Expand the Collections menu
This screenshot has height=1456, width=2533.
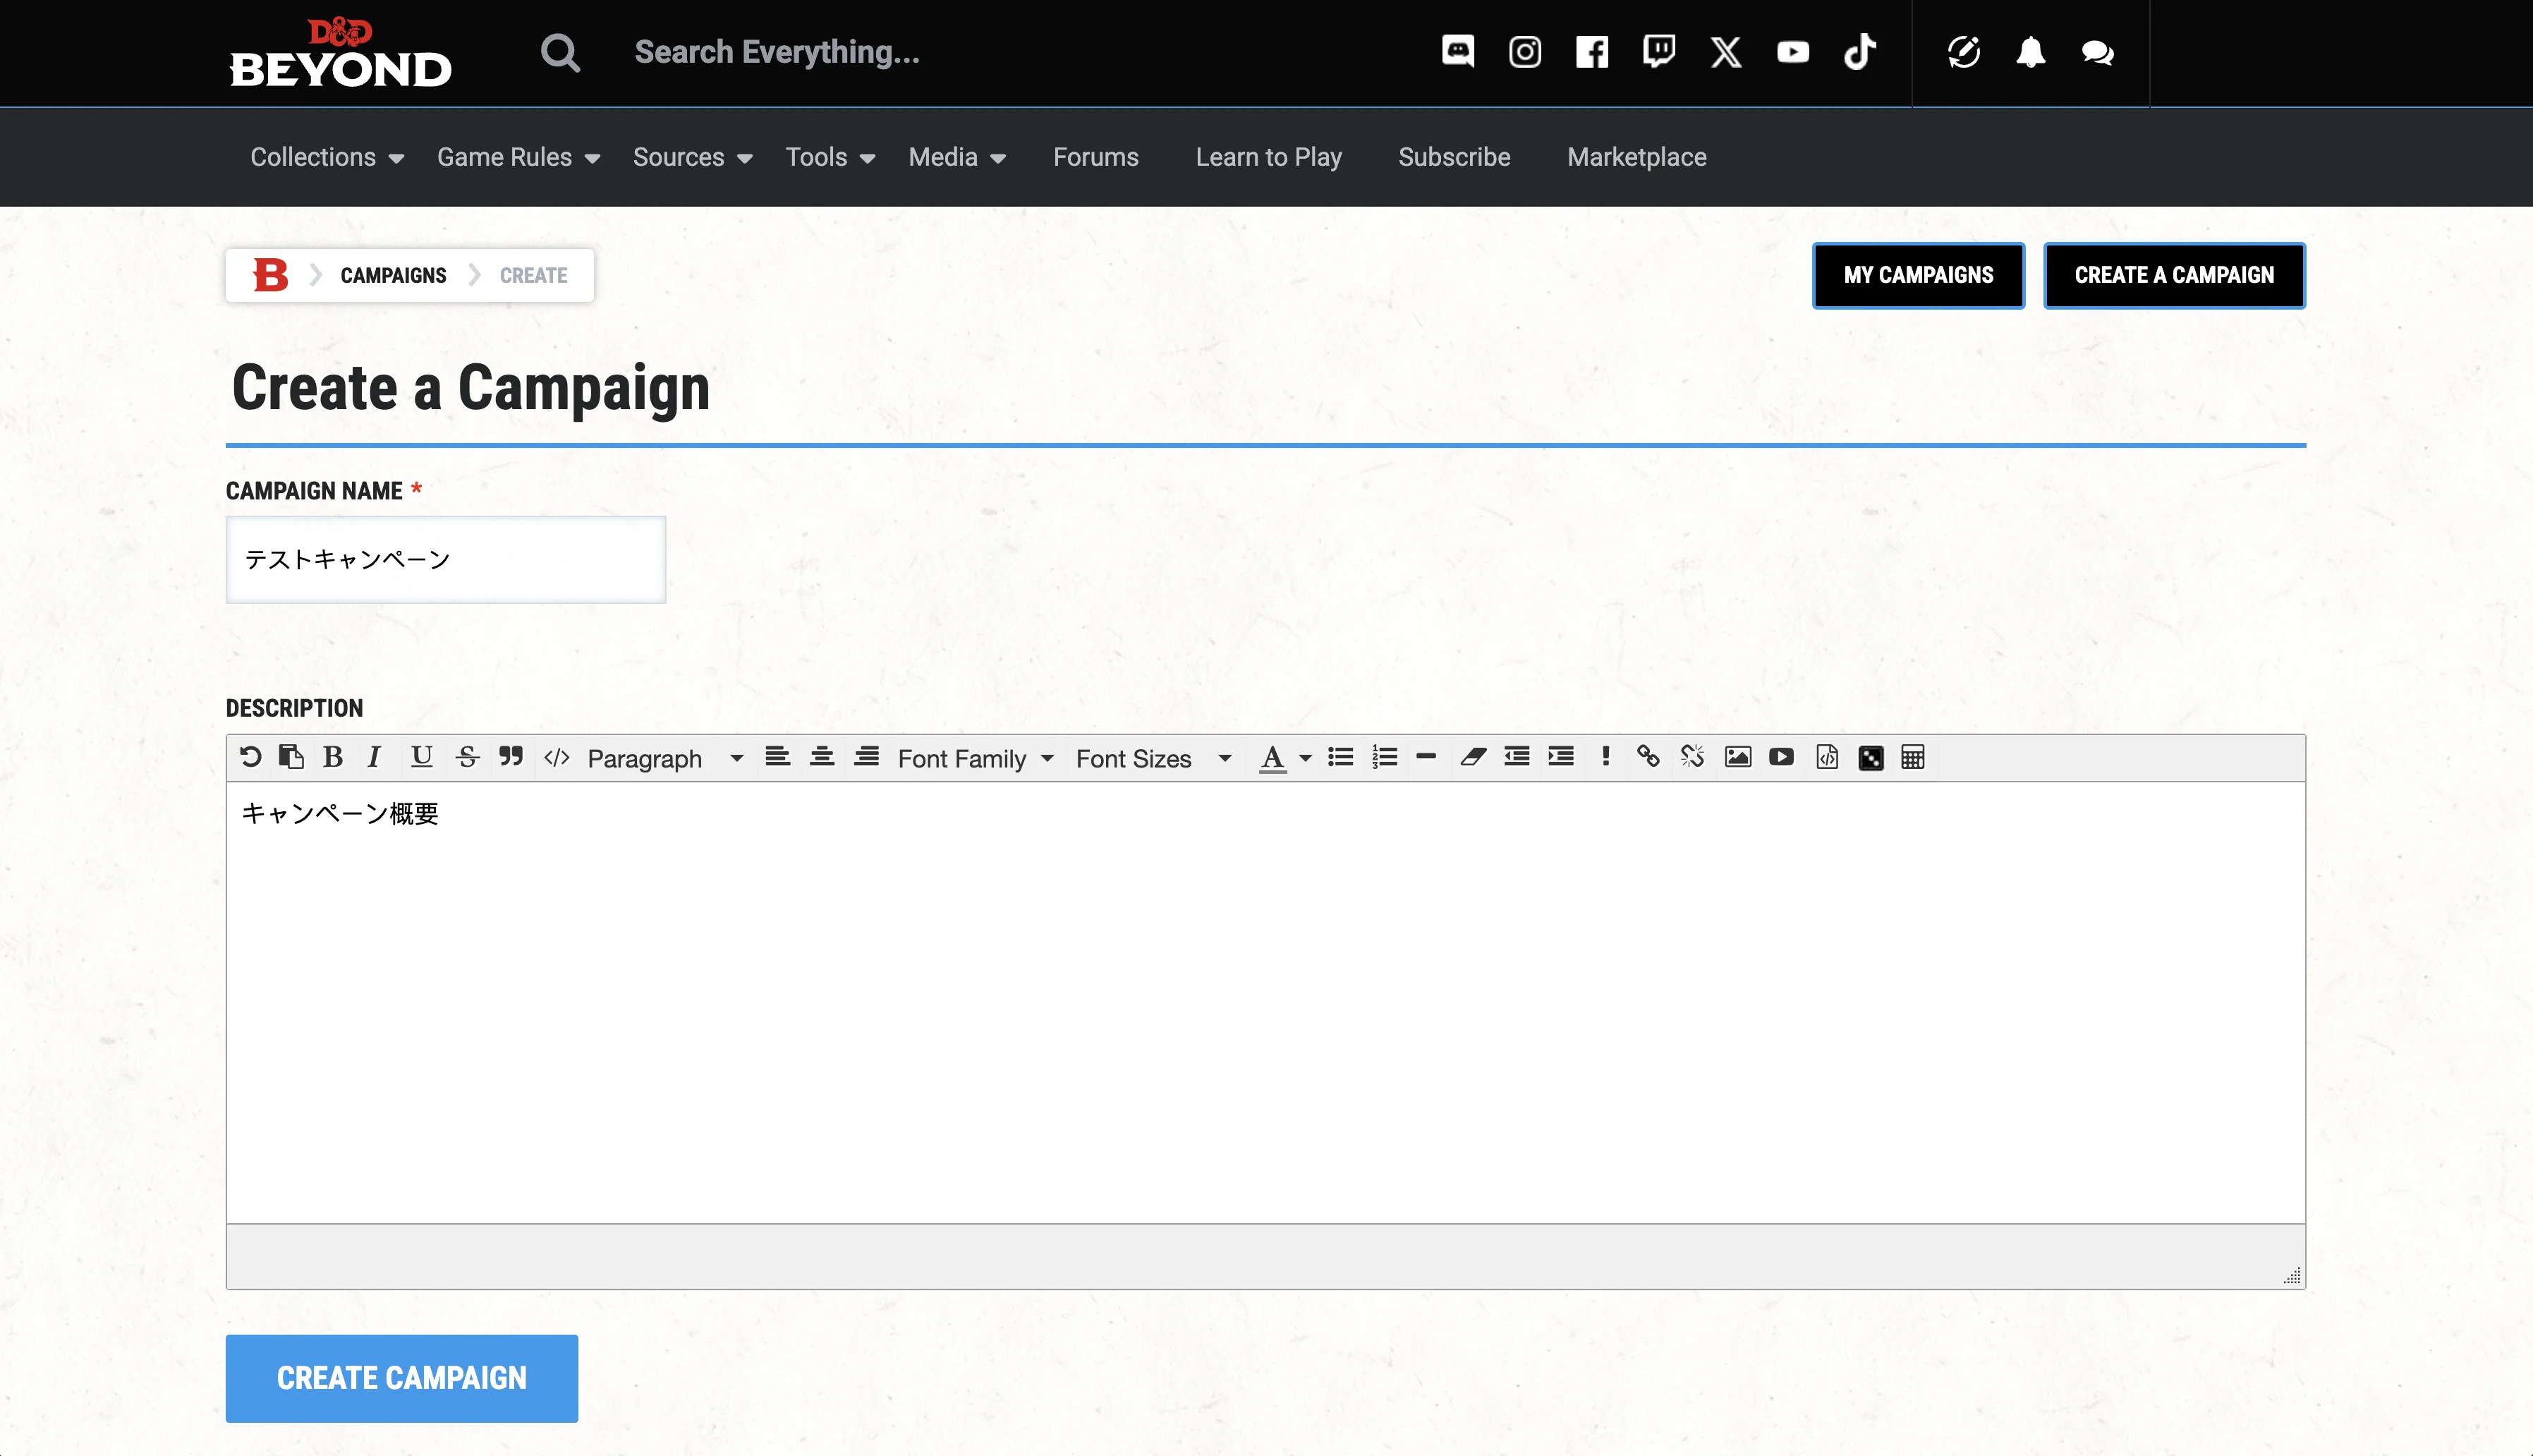pyautogui.click(x=327, y=157)
